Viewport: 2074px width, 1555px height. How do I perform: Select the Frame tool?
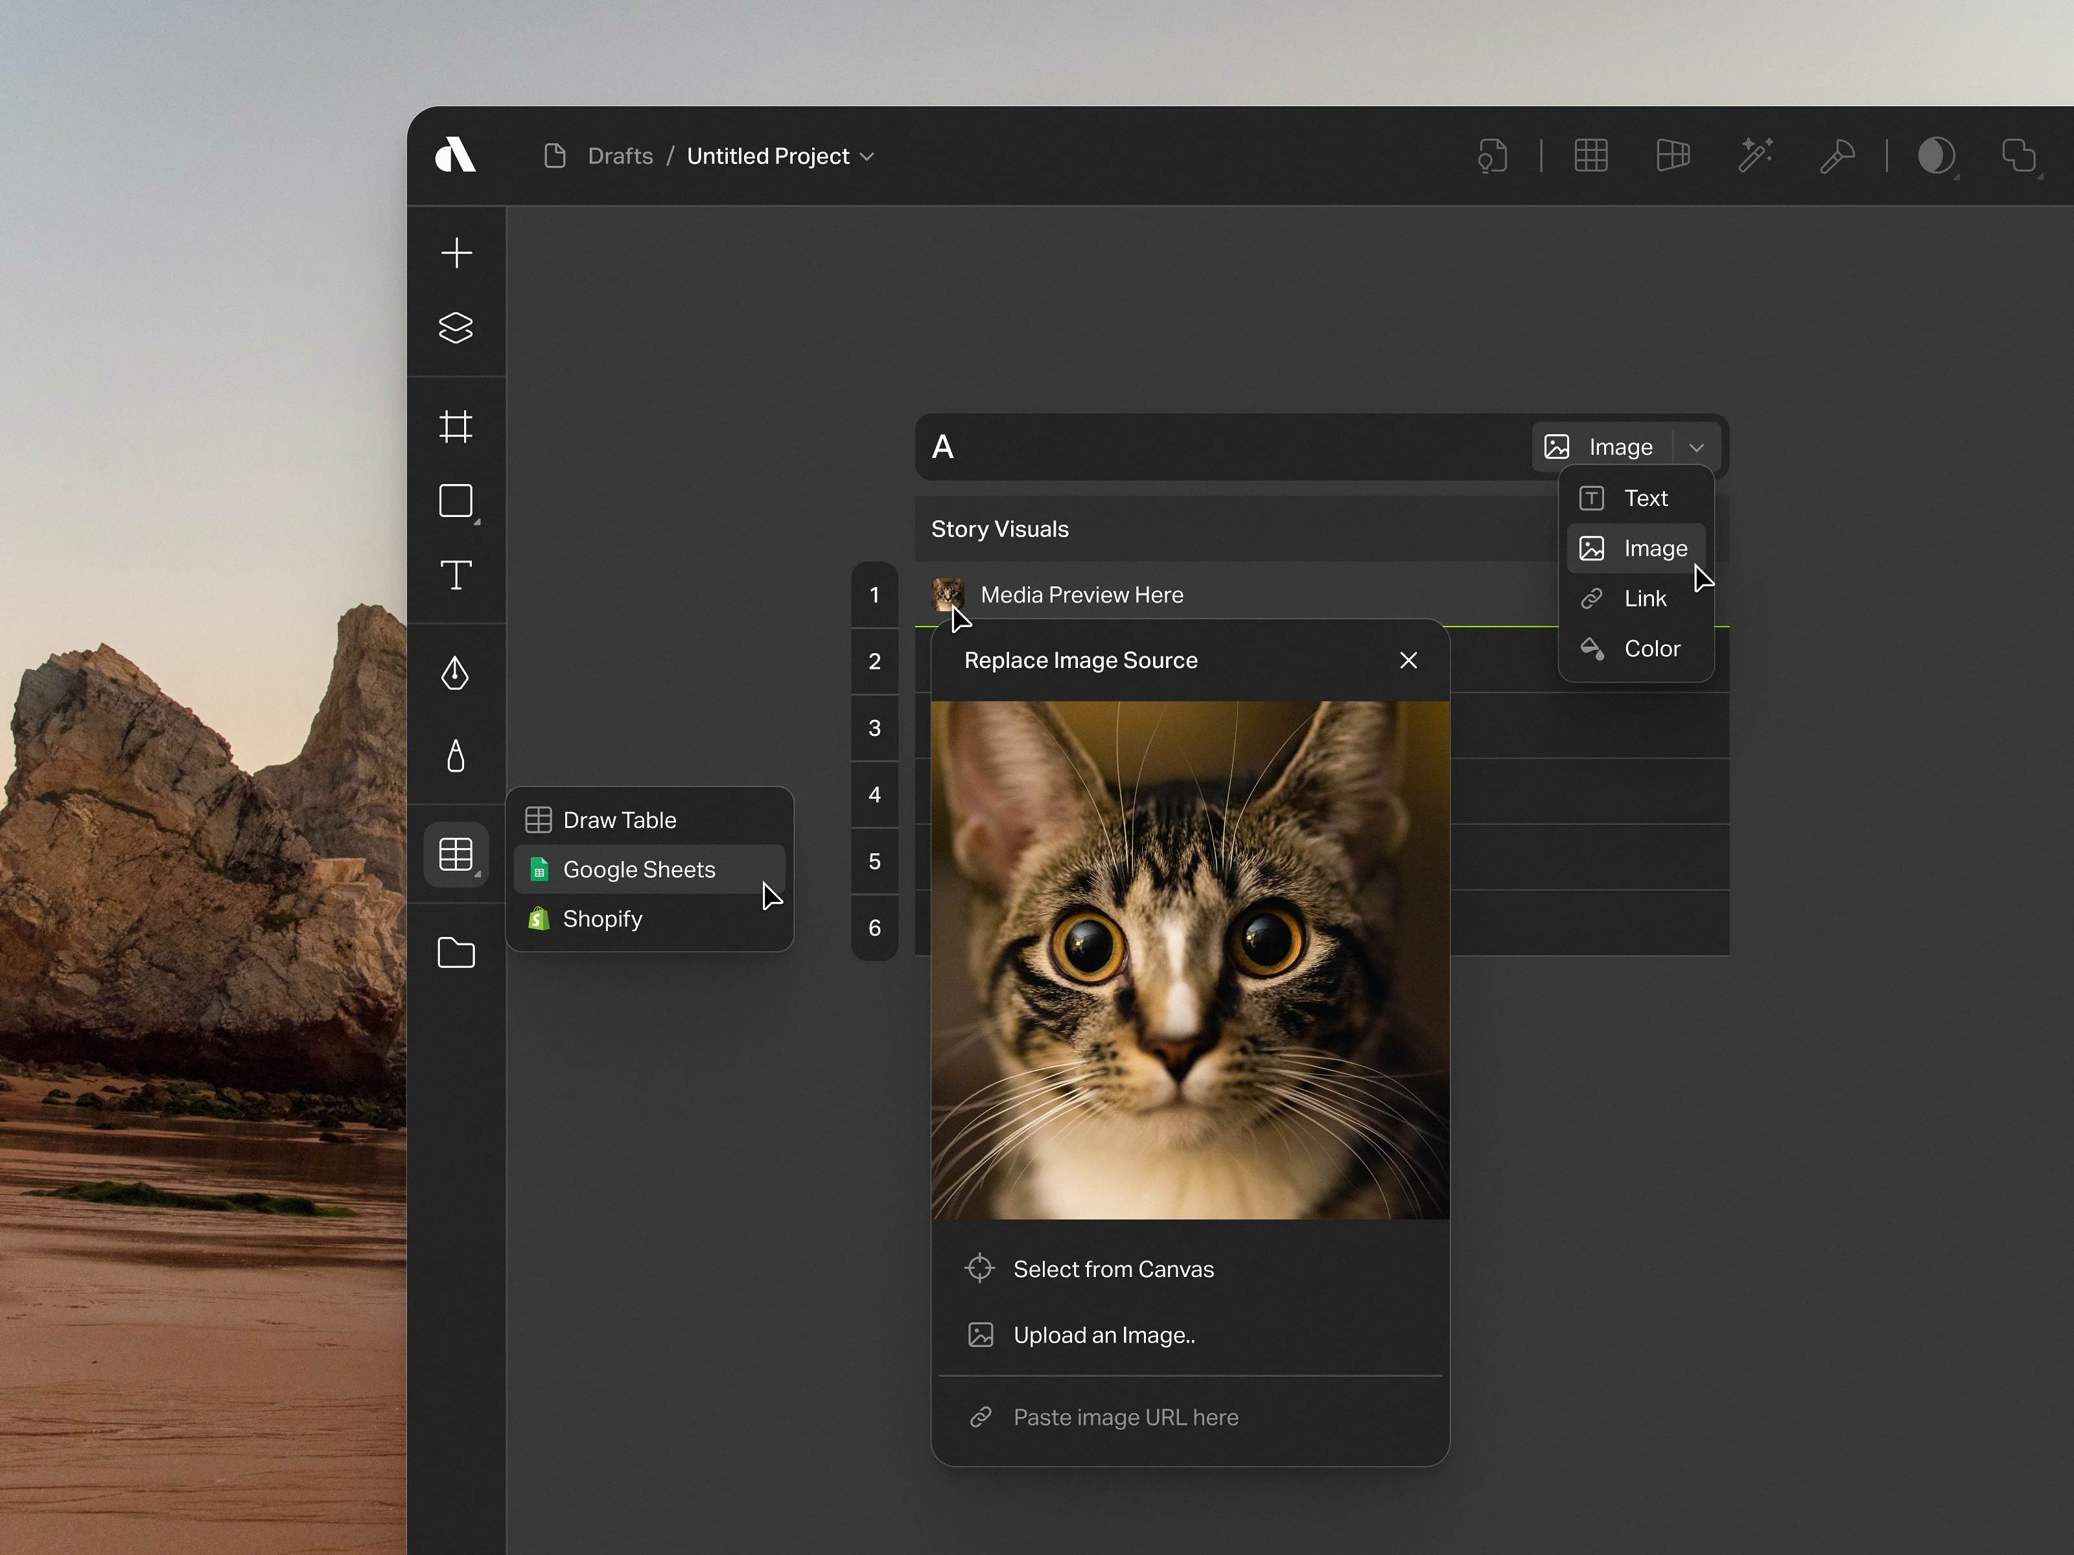457,428
